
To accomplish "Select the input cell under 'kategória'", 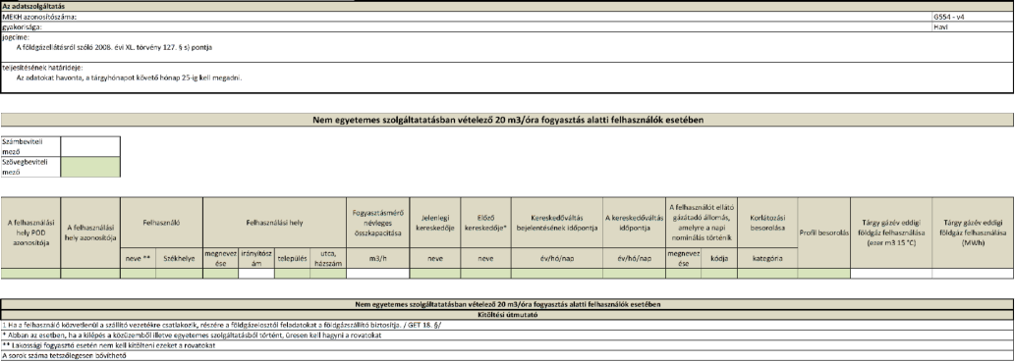I will pos(767,274).
